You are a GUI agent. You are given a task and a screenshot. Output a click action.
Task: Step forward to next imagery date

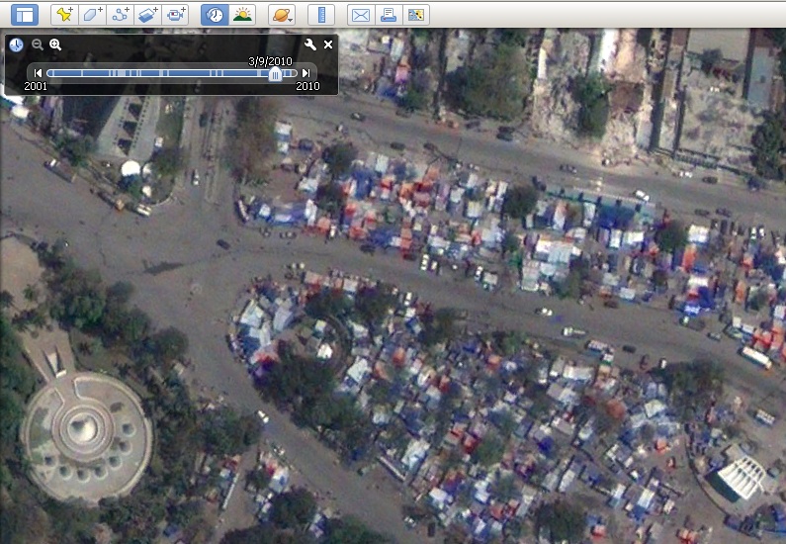(306, 73)
